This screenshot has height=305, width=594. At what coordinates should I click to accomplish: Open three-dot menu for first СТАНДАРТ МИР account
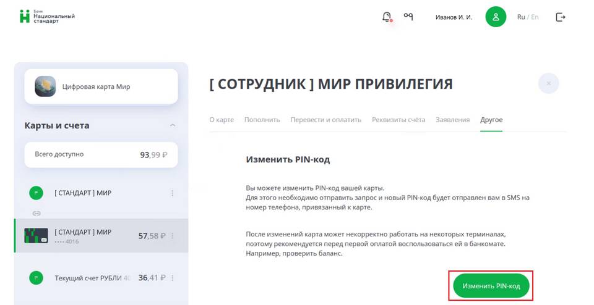pos(173,193)
